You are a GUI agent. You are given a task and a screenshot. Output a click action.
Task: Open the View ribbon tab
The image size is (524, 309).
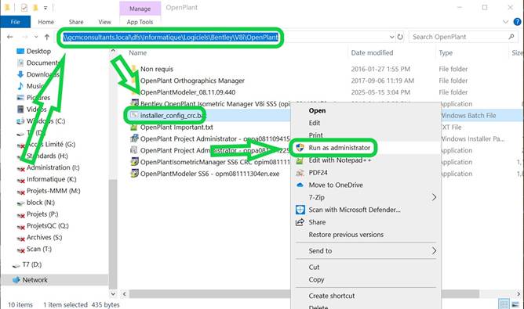104,22
